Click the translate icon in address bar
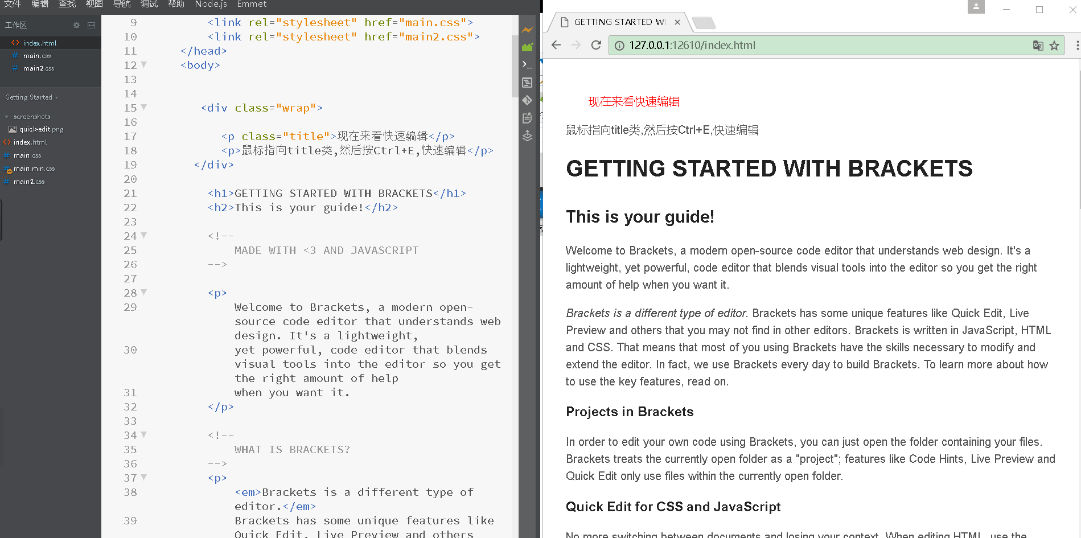Screen dimensions: 1081x538 coord(1038,46)
